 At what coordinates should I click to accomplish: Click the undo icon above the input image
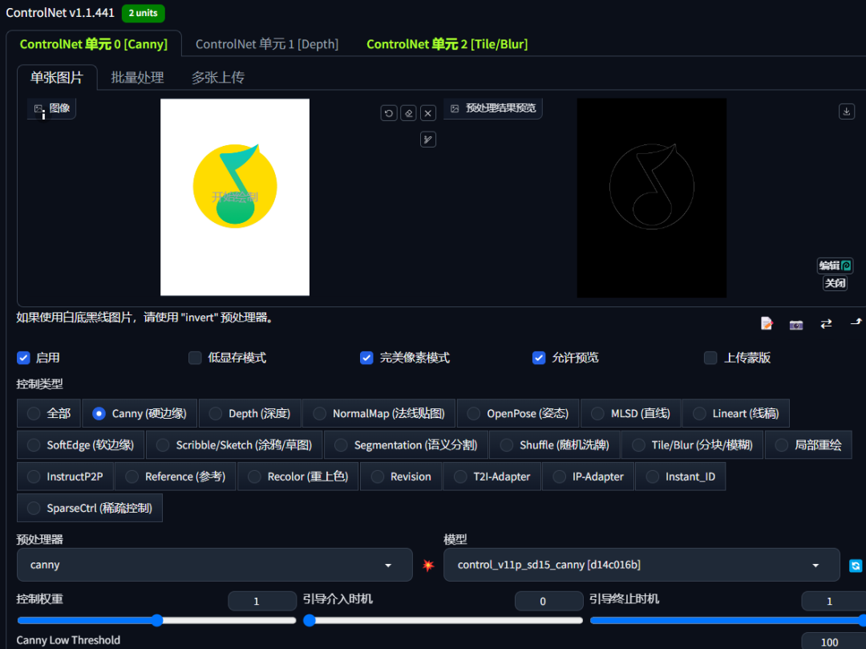[x=389, y=113]
